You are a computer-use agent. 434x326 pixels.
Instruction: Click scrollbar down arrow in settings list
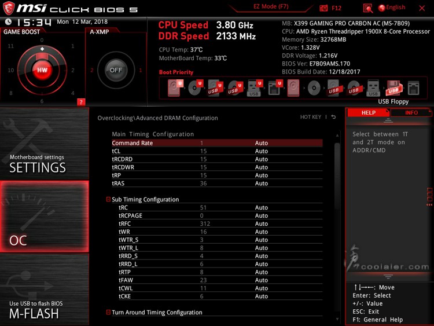(x=337, y=319)
